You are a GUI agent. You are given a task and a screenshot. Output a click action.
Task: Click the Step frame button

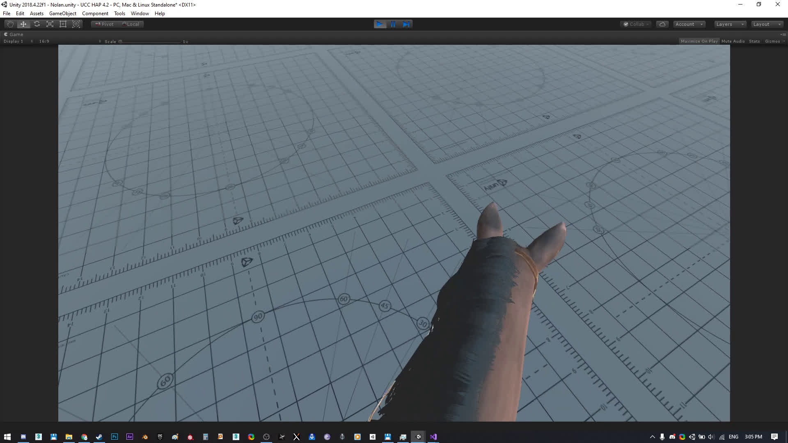click(406, 24)
